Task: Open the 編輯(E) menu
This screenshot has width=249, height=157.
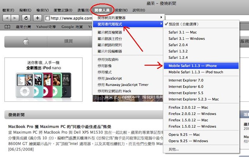Action: pos(25,10)
